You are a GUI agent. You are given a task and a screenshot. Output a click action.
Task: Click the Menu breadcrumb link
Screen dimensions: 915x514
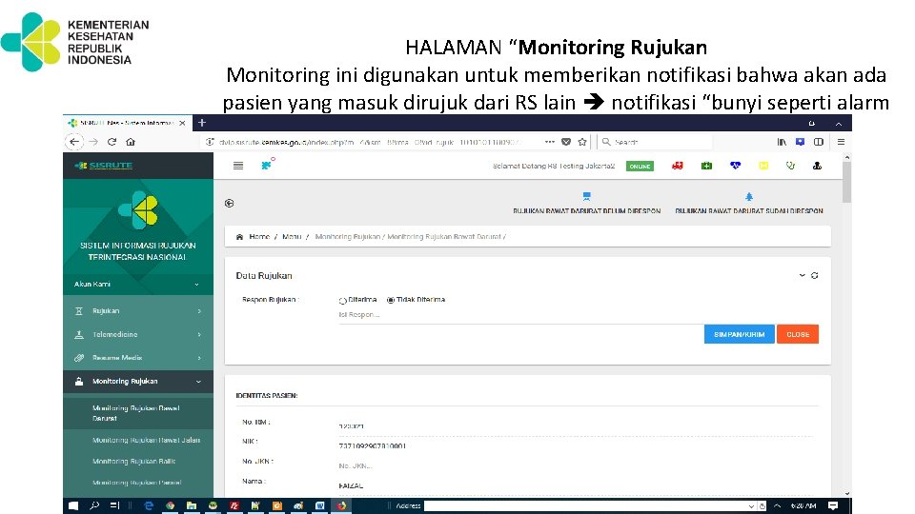(x=292, y=237)
